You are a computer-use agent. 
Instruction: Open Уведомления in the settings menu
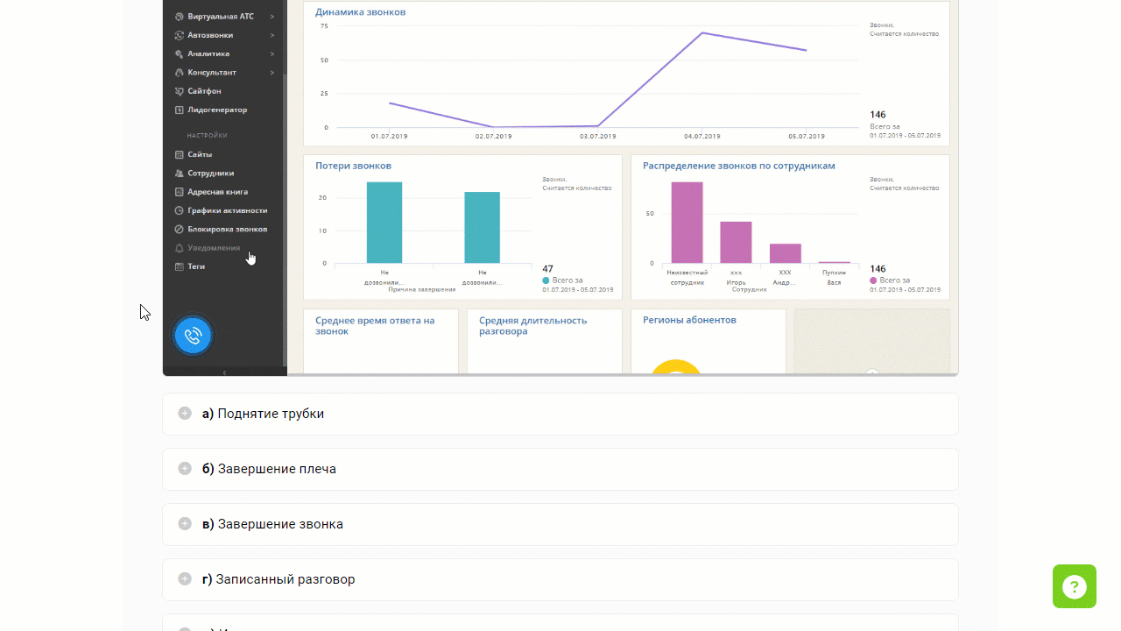point(214,248)
